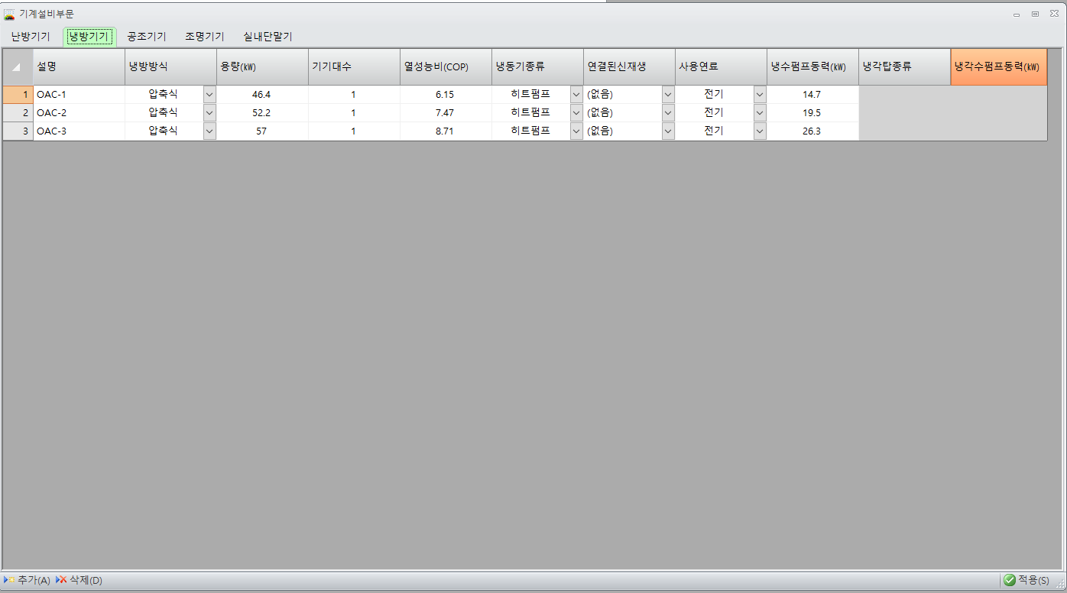Go to the 실내단말기 tab

coord(268,36)
